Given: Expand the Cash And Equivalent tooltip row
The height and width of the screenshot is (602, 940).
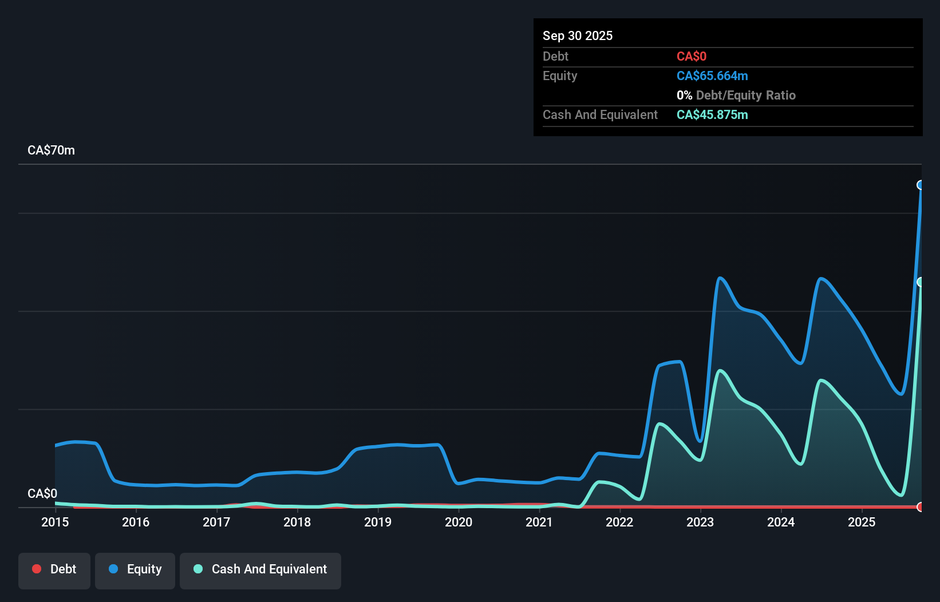Looking at the screenshot, I should (x=600, y=114).
